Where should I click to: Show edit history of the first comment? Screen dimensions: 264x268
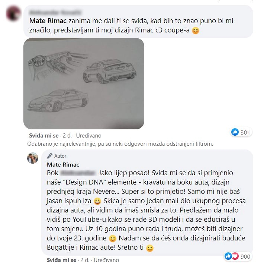coord(88,136)
